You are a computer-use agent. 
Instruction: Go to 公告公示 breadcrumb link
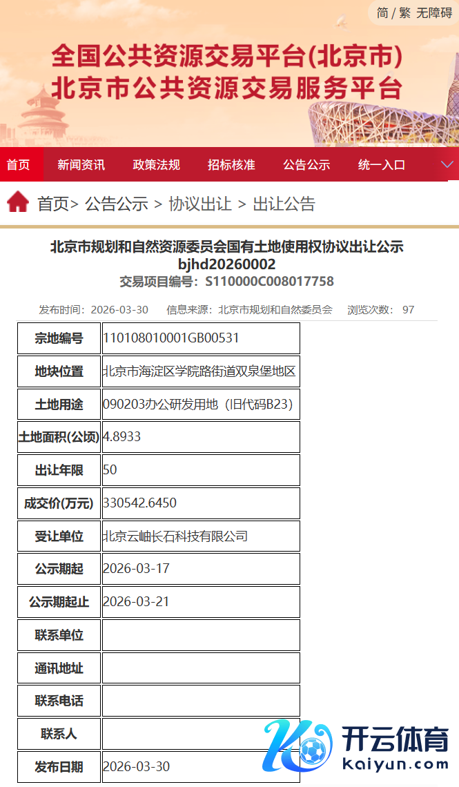point(117,204)
